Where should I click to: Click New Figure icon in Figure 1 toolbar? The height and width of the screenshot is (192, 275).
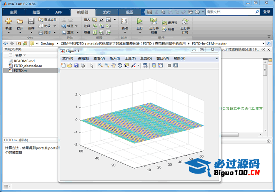tap(63, 65)
